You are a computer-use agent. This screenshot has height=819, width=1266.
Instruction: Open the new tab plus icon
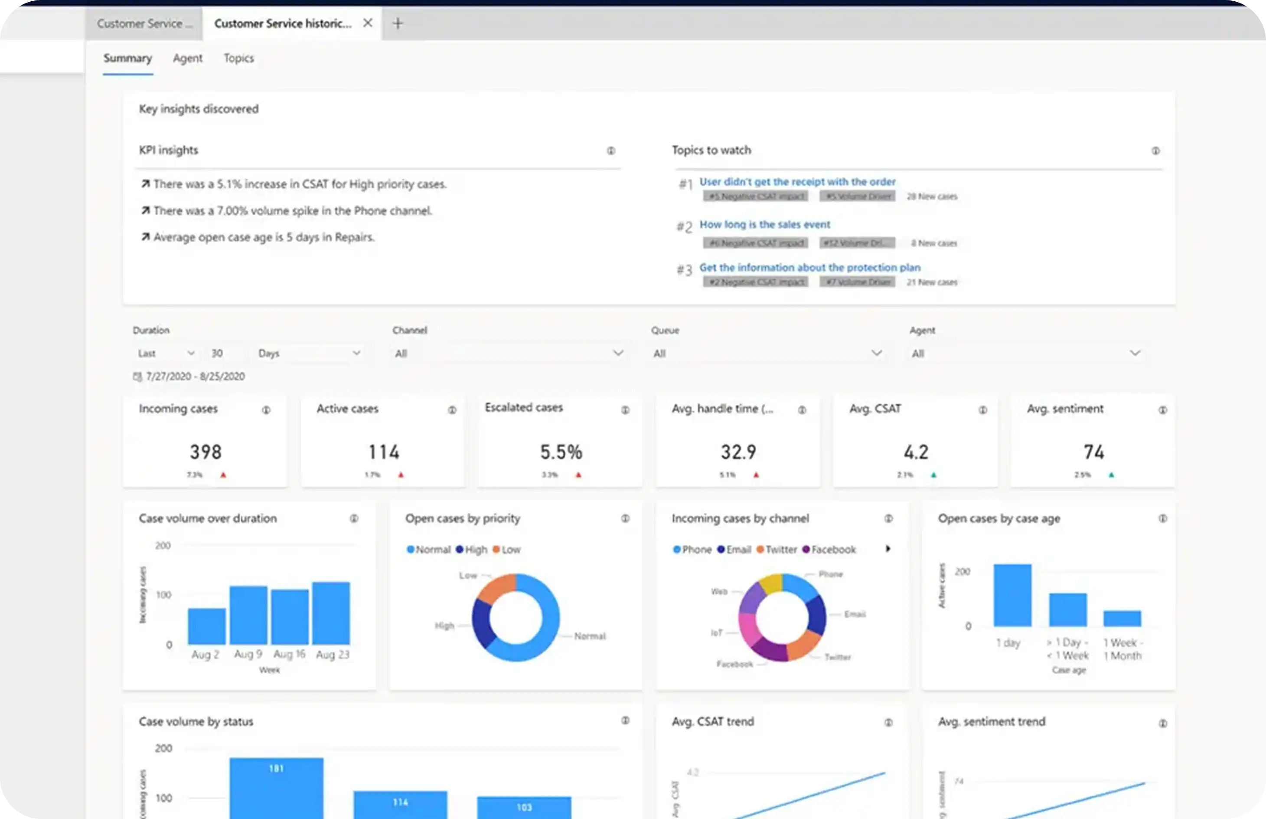pos(398,23)
